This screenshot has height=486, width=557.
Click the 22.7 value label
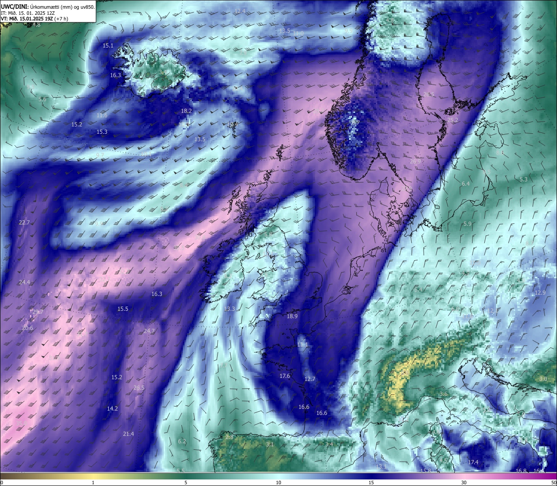24,222
